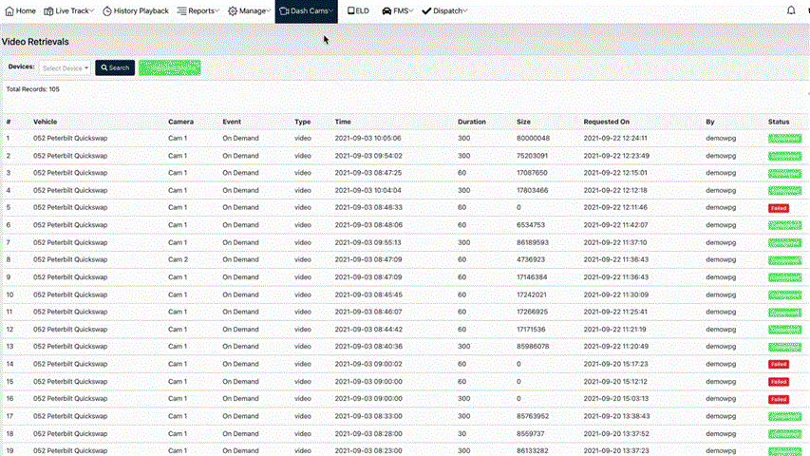Click time 2021-09-03 08:46:07 in row 11

(x=367, y=312)
